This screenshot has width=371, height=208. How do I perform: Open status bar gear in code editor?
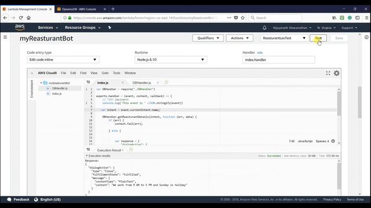[x=333, y=141]
